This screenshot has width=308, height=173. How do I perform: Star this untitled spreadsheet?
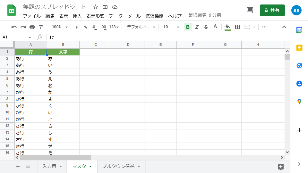(96, 7)
